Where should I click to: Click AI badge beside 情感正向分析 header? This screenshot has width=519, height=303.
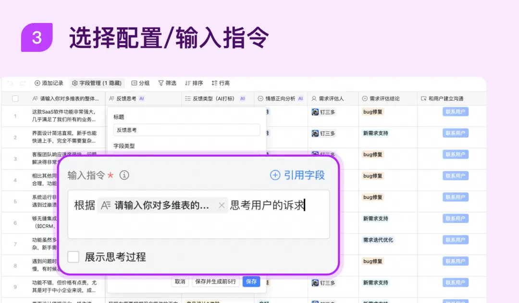300,99
